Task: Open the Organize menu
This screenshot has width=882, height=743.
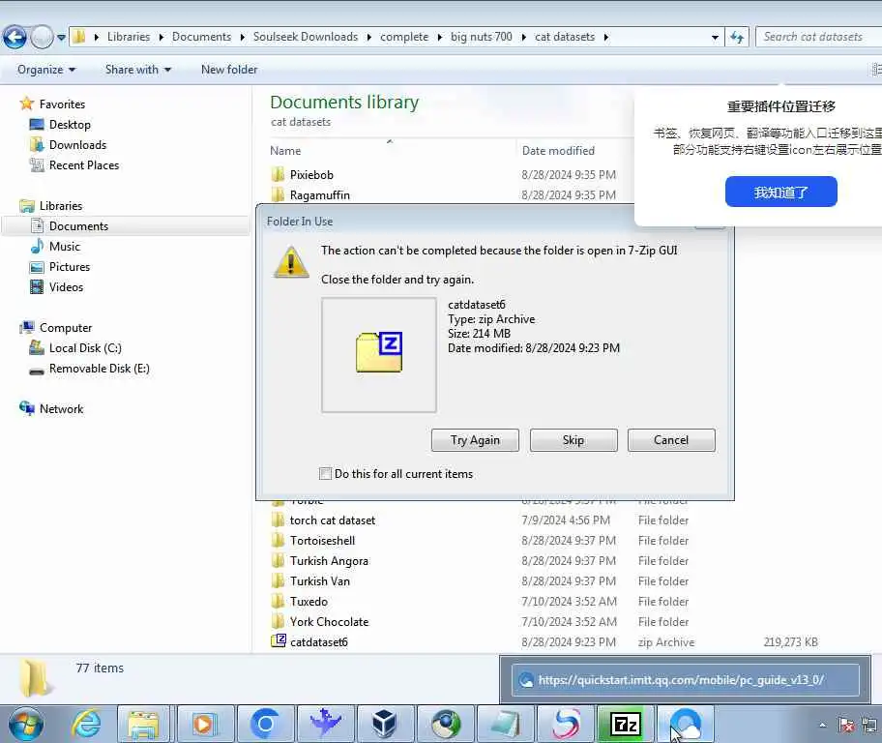Action: point(46,70)
